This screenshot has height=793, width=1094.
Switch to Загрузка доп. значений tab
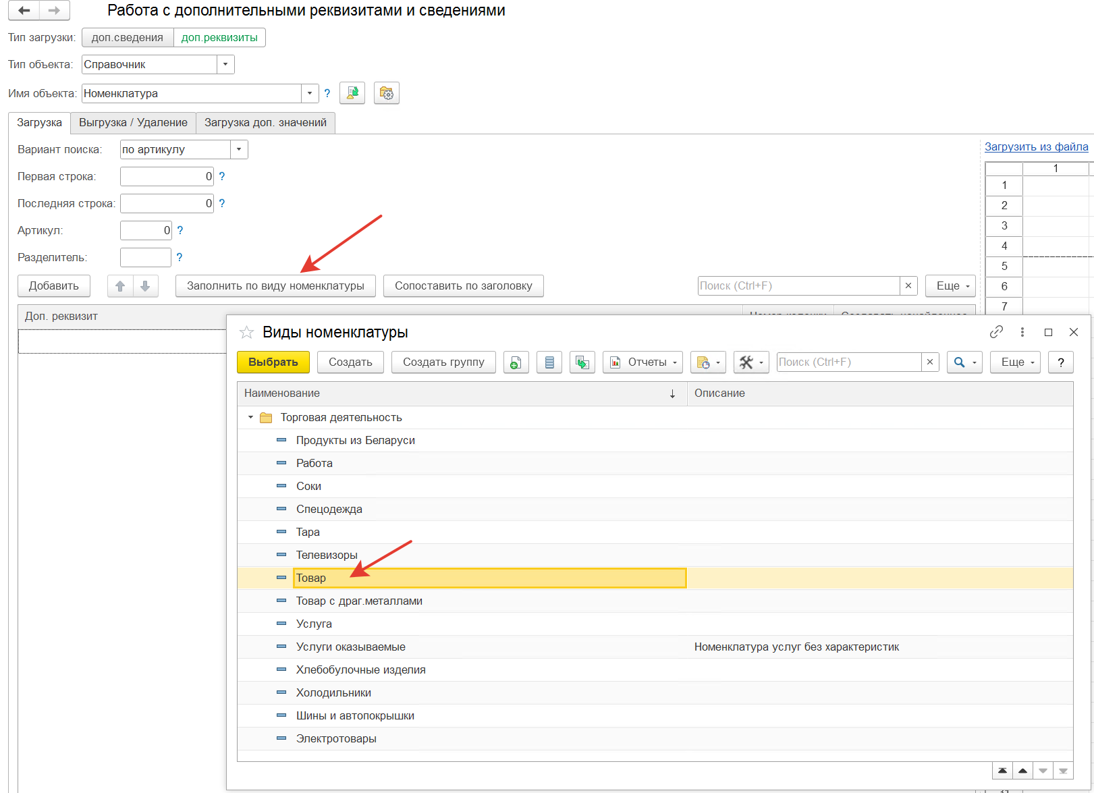[x=265, y=123]
